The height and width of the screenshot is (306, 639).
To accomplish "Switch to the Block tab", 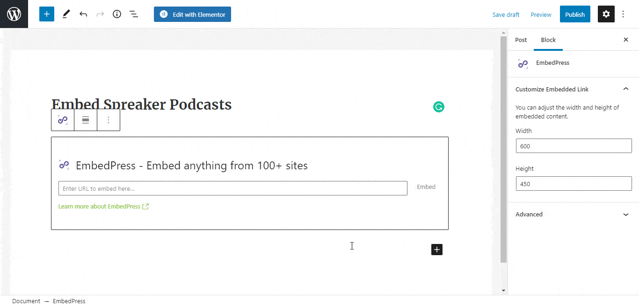I will point(548,40).
